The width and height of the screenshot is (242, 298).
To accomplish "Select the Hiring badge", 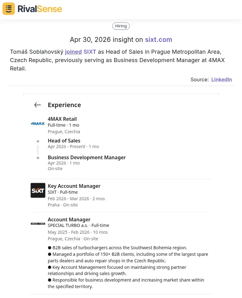I will tap(121, 26).
